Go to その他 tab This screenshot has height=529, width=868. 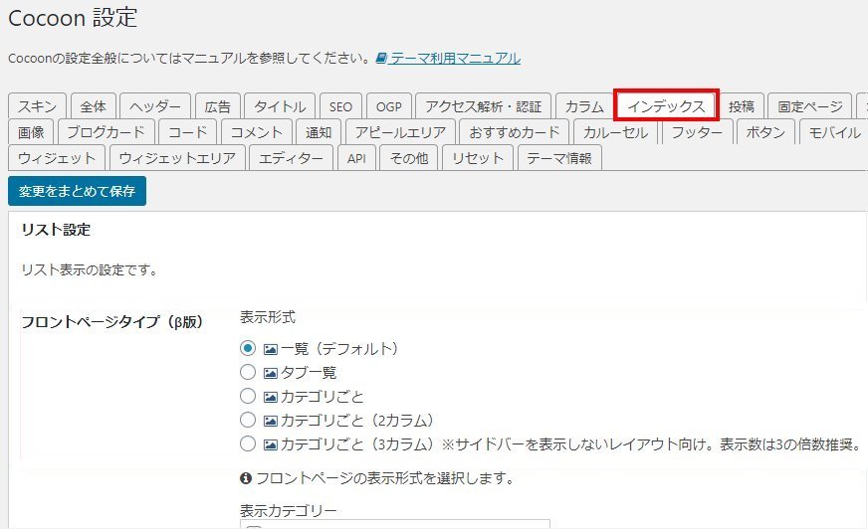[408, 158]
